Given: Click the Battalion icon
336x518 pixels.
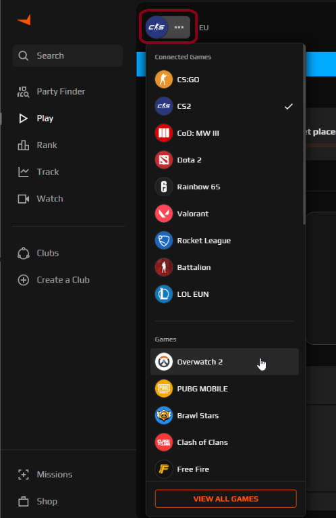Looking at the screenshot, I should point(163,267).
